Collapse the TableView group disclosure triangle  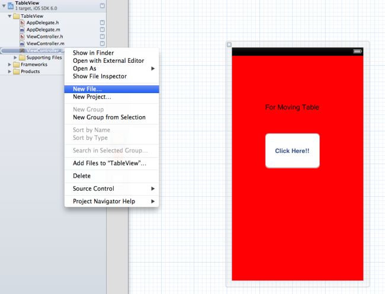pyautogui.click(x=9, y=16)
